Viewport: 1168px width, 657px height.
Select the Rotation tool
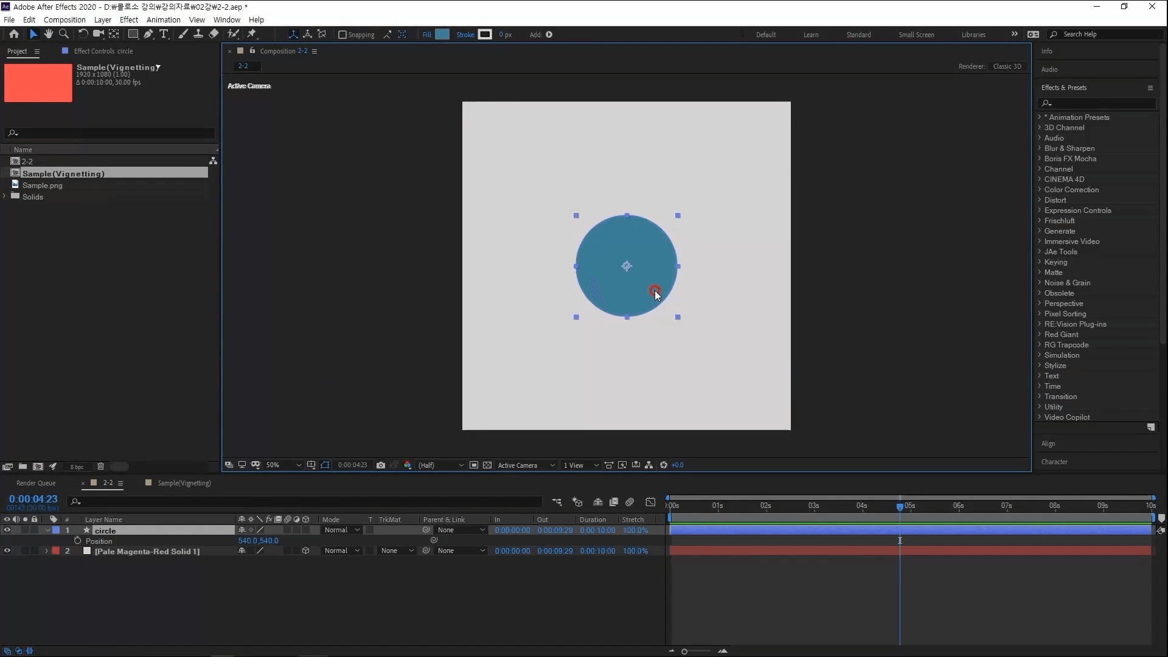[83, 34]
